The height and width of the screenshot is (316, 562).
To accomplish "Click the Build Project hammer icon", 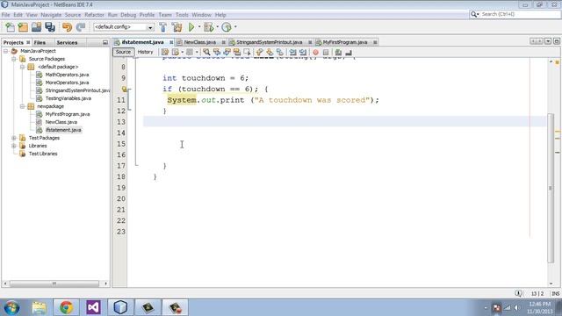I will tap(163, 27).
